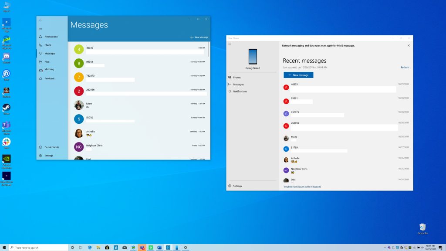Image resolution: width=446 pixels, height=251 pixels.
Task: Open Dad thread in Your Phone
Action: [346, 180]
